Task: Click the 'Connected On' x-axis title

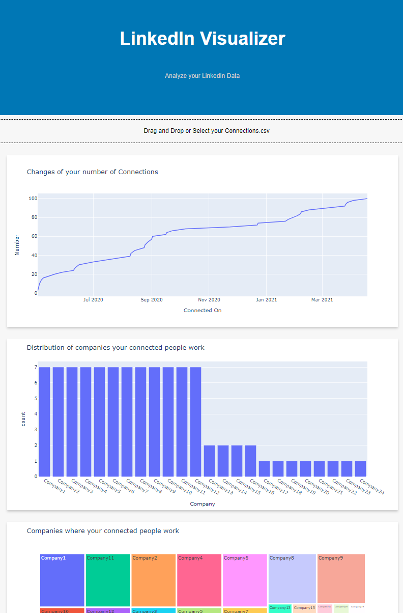Action: (x=203, y=311)
